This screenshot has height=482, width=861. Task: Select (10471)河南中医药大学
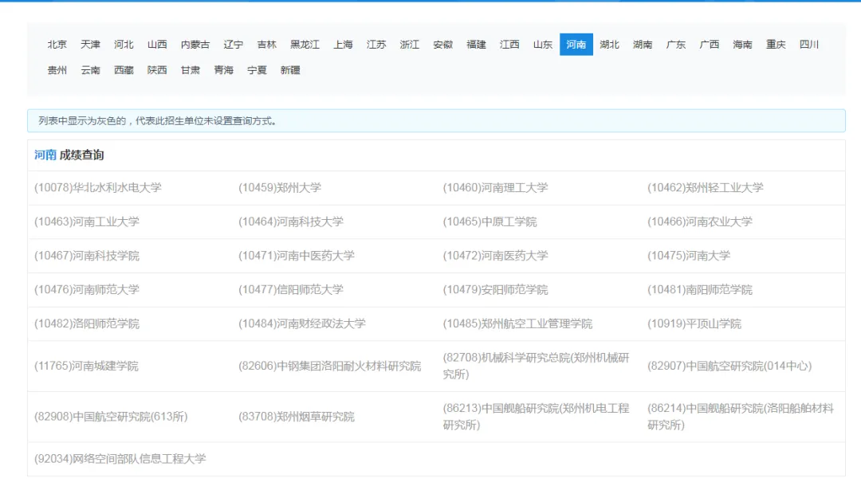(x=297, y=256)
